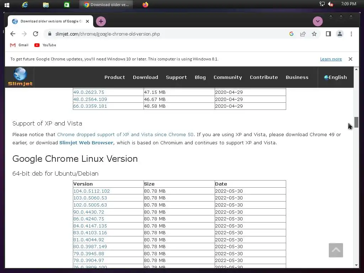This screenshot has height=273, width=364.
Task: Select the Download older versions Chrome tab
Action: click(50, 21)
